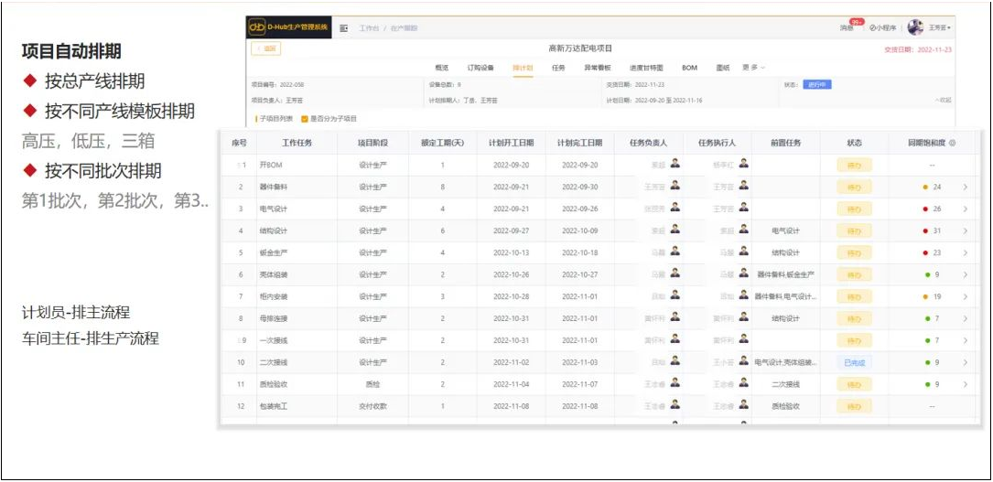Click 待办 status button for 结构设计

[x=853, y=231]
